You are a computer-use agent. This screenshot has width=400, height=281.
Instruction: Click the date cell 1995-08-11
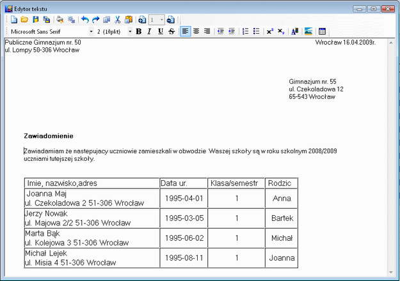(184, 257)
